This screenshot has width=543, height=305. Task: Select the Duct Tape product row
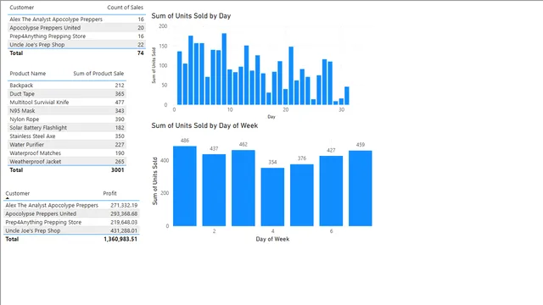(x=67, y=94)
